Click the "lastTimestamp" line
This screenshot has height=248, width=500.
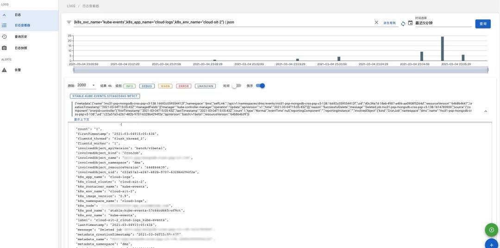[x=116, y=224]
